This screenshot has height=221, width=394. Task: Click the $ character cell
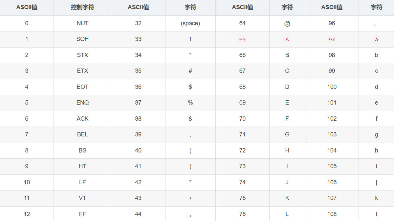tap(190, 87)
